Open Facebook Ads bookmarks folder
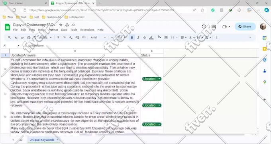 pos(51,17)
